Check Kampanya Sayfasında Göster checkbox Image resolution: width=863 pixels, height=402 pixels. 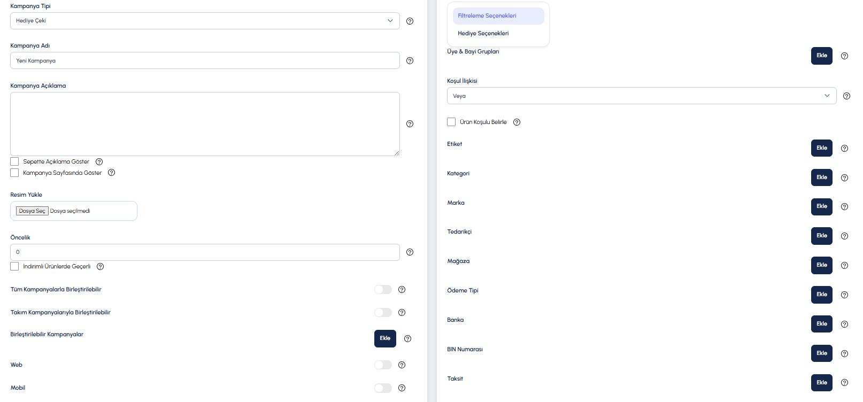(14, 173)
